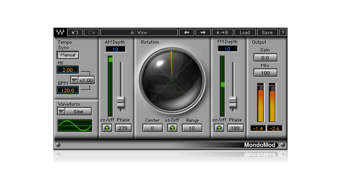Select the previous preset arrow
Image resolution: width=341 pixels, height=192 pixels.
(186, 32)
